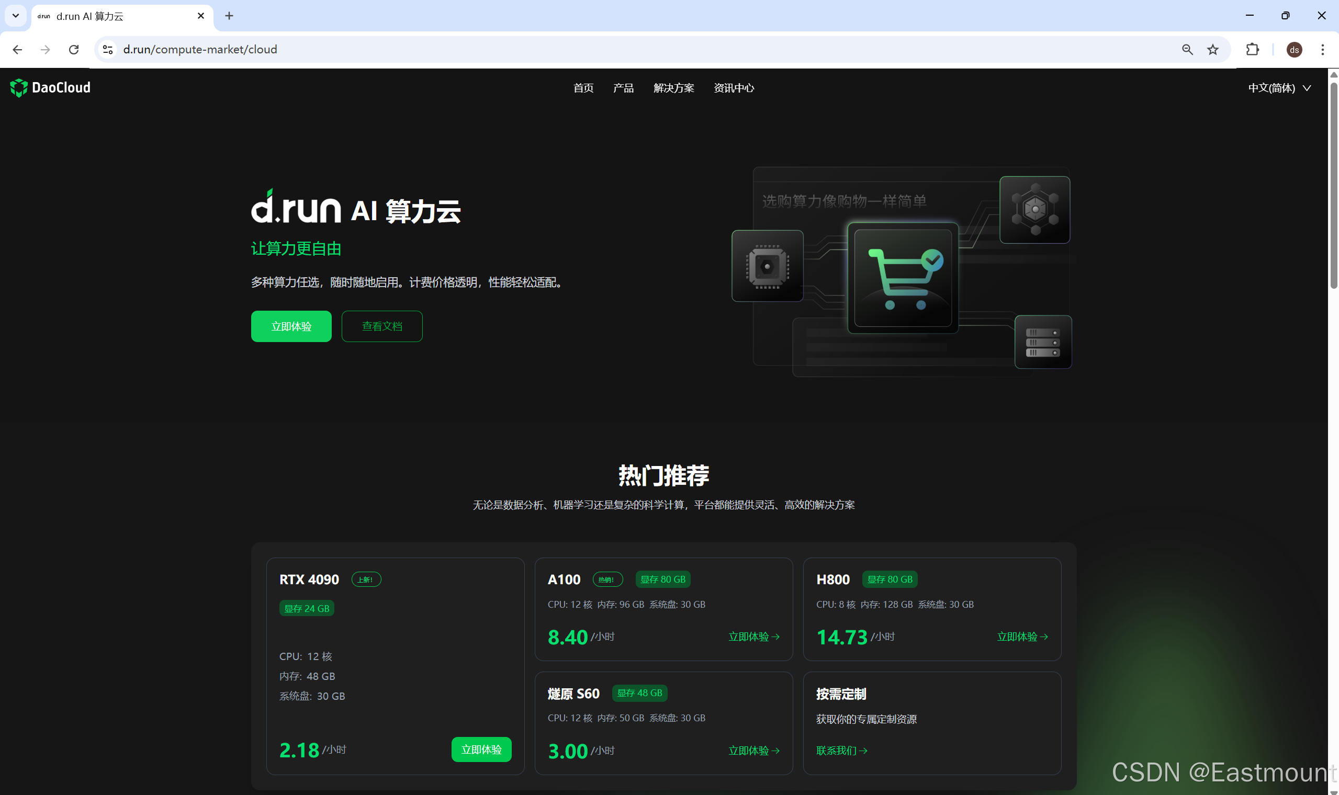1339x795 pixels.
Task: Click the 显存 48 GB tag
Action: pyautogui.click(x=639, y=692)
